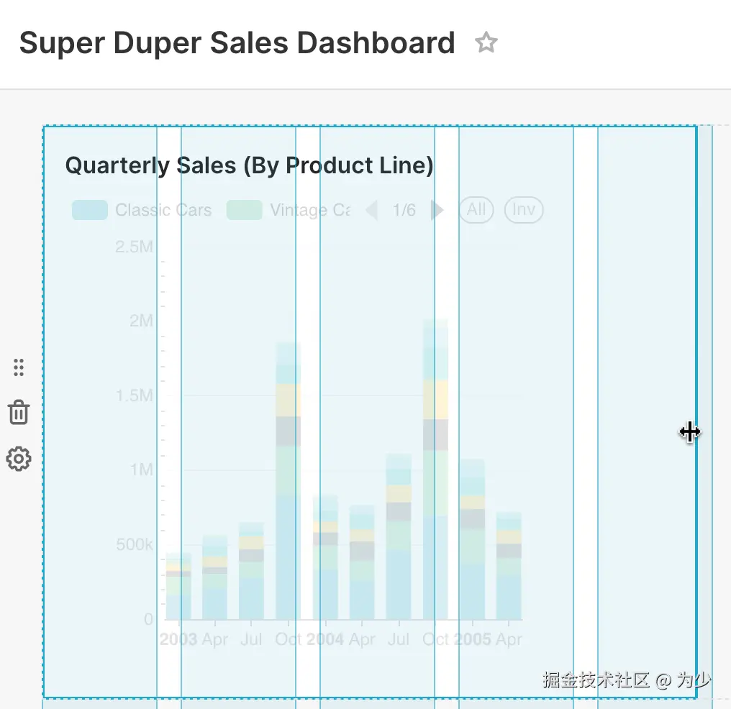
Task: Advance to the next legend page arrow
Action: pyautogui.click(x=437, y=210)
